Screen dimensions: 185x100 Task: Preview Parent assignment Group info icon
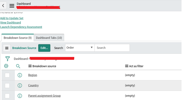pyautogui.click(x=20, y=96)
